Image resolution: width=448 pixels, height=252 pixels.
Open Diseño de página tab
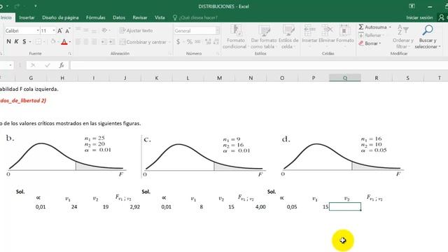pos(60,17)
